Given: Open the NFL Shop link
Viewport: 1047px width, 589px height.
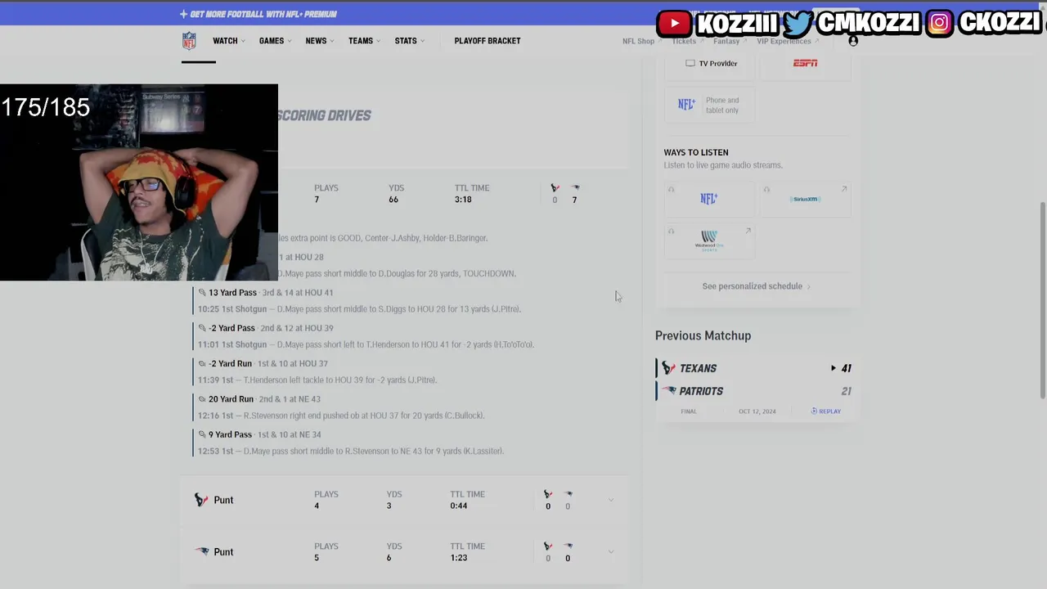Looking at the screenshot, I should [x=641, y=41].
